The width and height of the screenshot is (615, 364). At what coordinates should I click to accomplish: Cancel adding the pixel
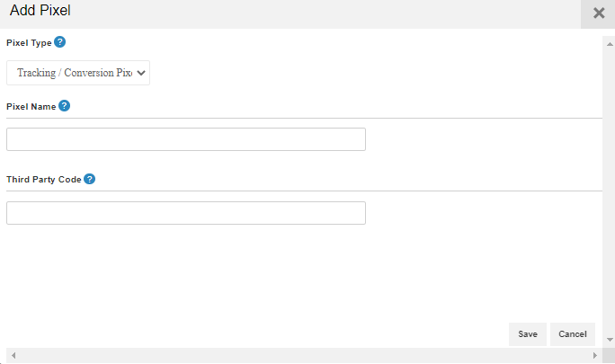(x=573, y=334)
